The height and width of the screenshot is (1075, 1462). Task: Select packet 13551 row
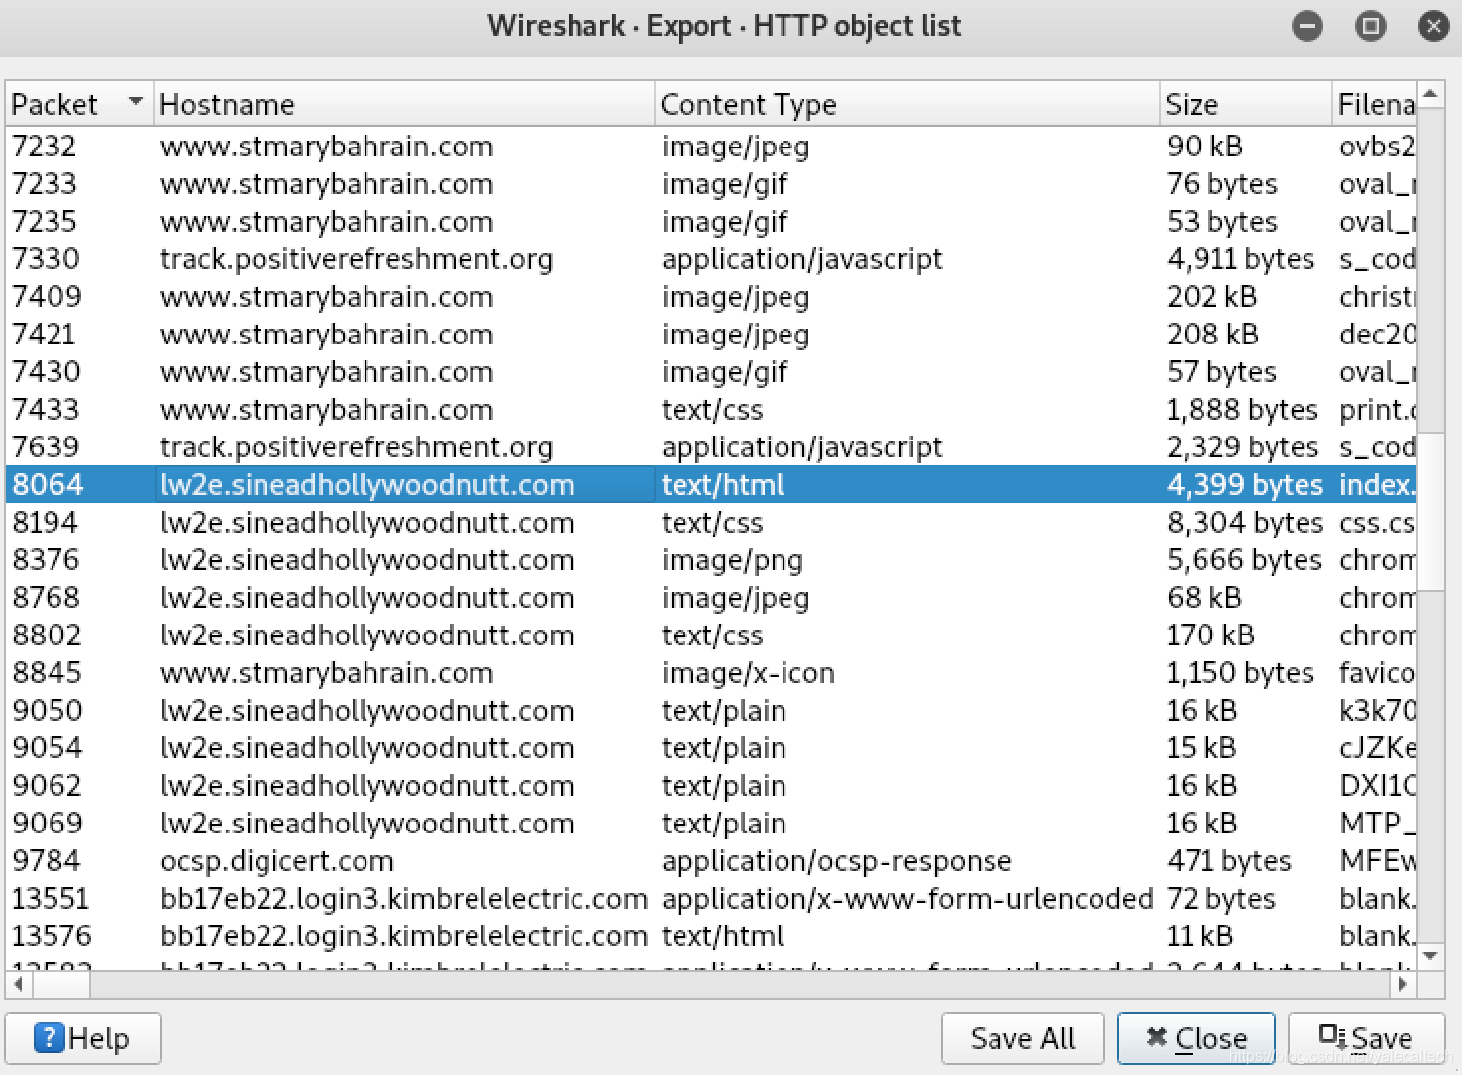coord(711,898)
